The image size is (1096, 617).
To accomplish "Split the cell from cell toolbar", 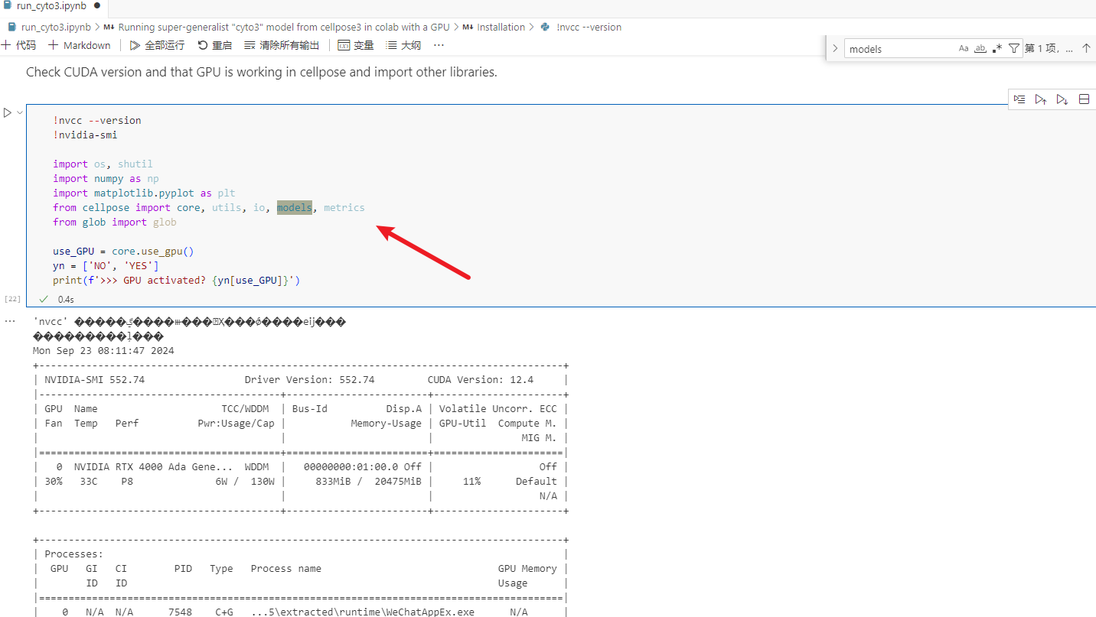I will click(x=1084, y=99).
